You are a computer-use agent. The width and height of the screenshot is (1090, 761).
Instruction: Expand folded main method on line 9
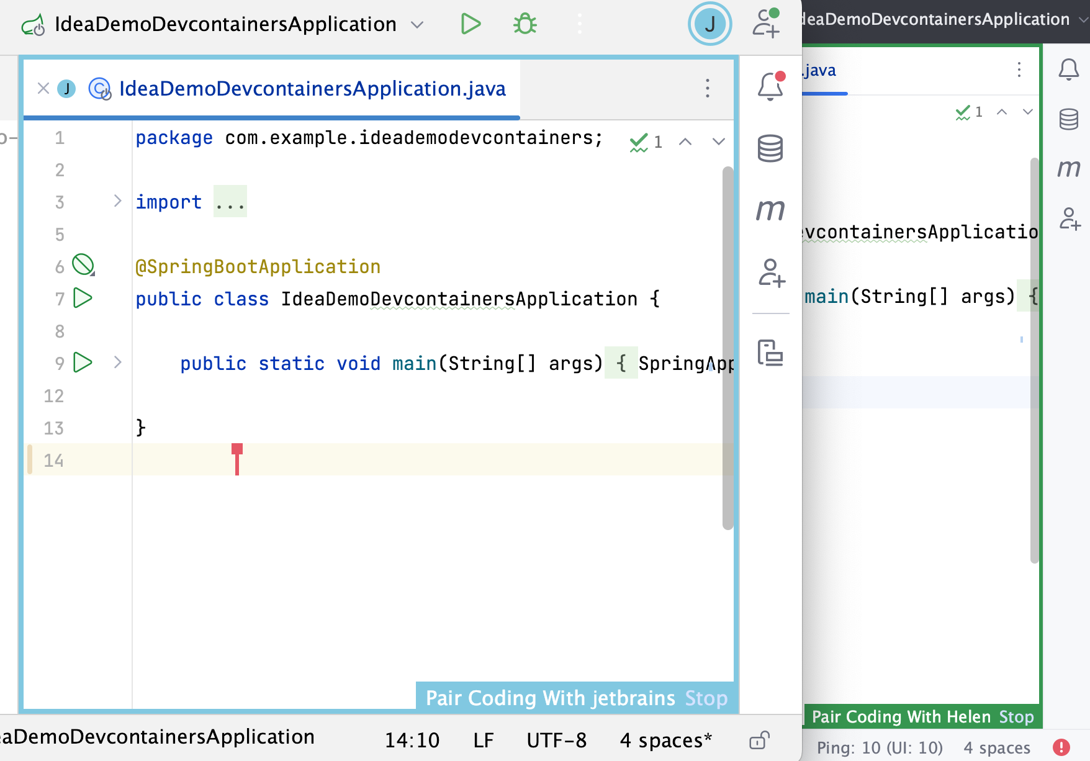(x=117, y=362)
